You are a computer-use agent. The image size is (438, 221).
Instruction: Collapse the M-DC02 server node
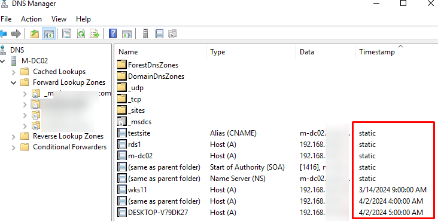pos(2,61)
